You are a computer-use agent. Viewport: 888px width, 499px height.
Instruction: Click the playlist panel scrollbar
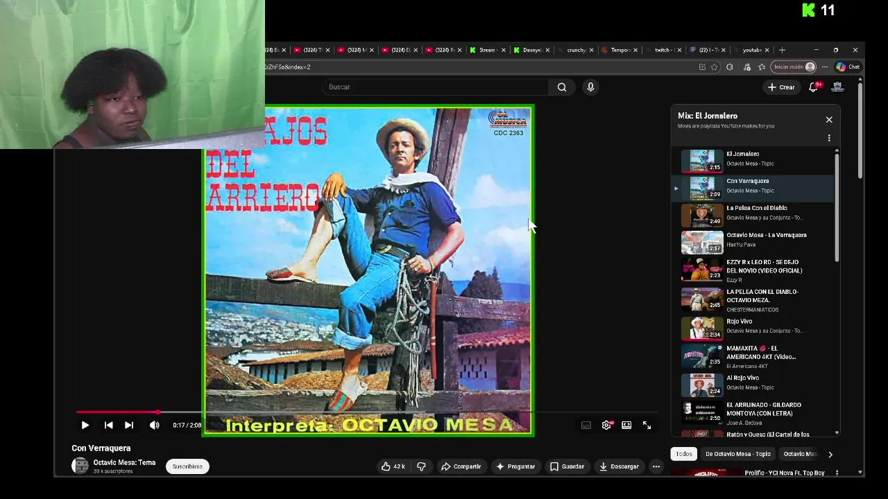pos(837,207)
